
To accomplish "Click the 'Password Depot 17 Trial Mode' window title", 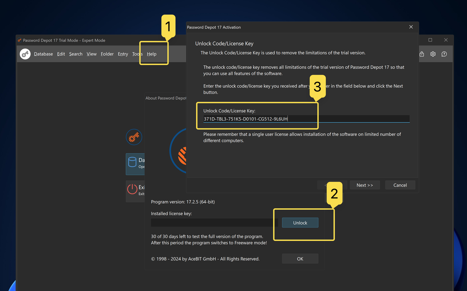I will coord(64,40).
